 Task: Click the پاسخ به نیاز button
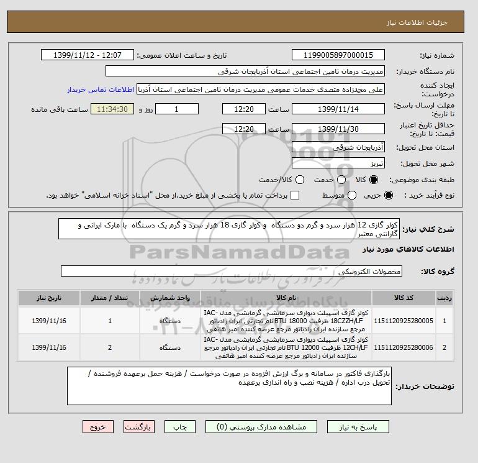coord(358,427)
